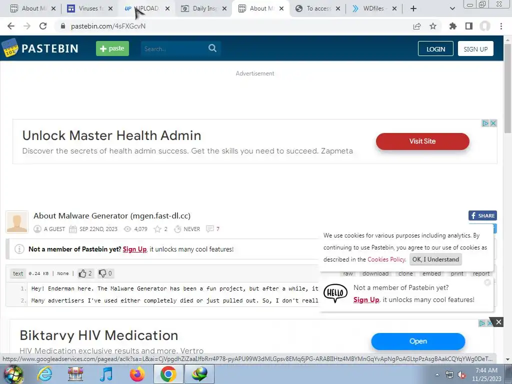The image size is (512, 384).
Task: Share the paste on Facebook
Action: [x=482, y=215]
